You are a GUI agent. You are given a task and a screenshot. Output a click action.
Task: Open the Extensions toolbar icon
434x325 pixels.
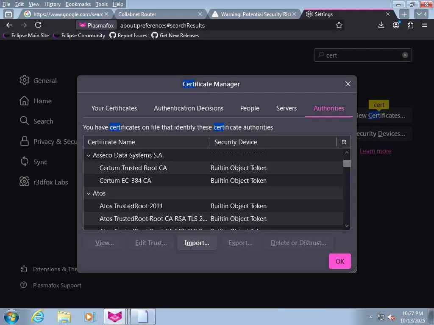[410, 25]
